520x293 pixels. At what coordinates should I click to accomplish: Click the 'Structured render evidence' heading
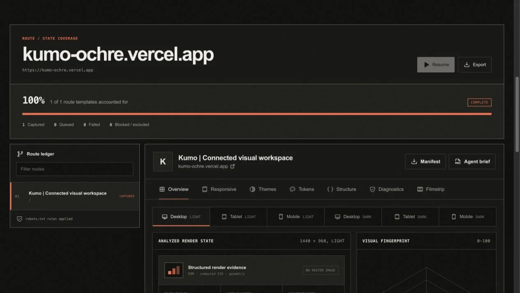[217, 267]
